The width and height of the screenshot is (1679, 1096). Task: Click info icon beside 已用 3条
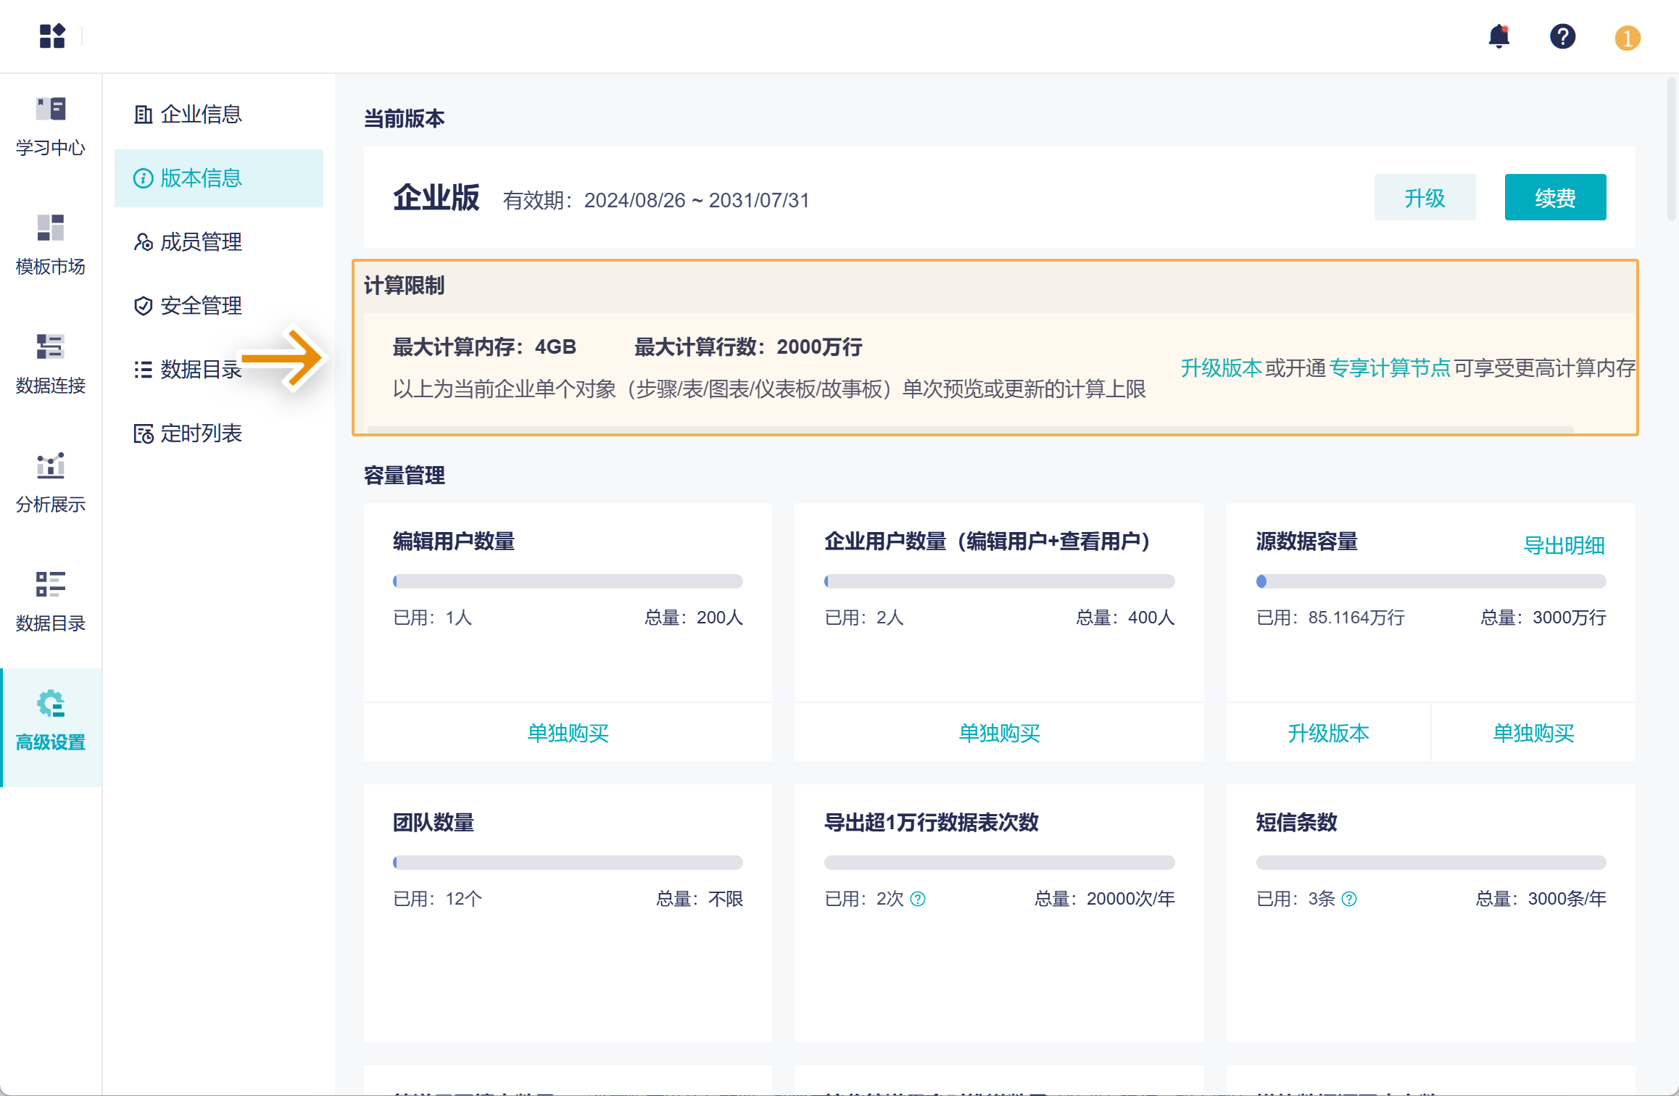(1349, 899)
